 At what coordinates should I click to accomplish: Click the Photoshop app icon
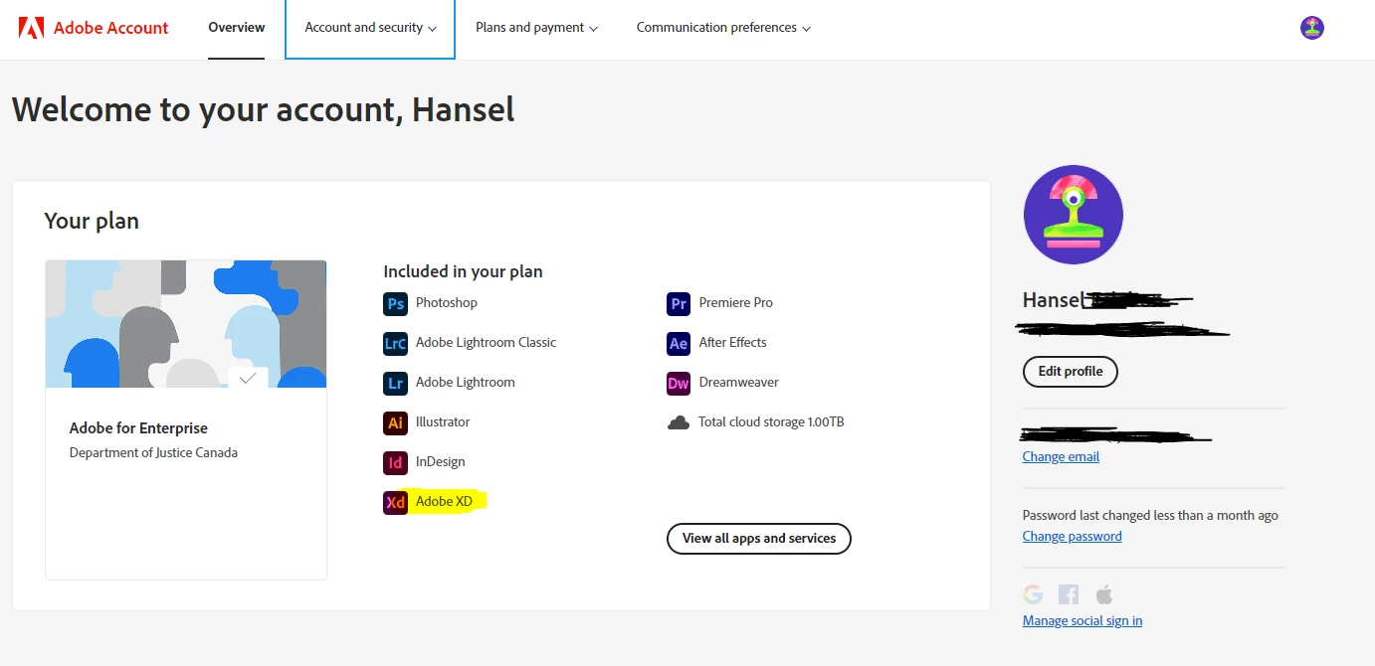point(395,304)
